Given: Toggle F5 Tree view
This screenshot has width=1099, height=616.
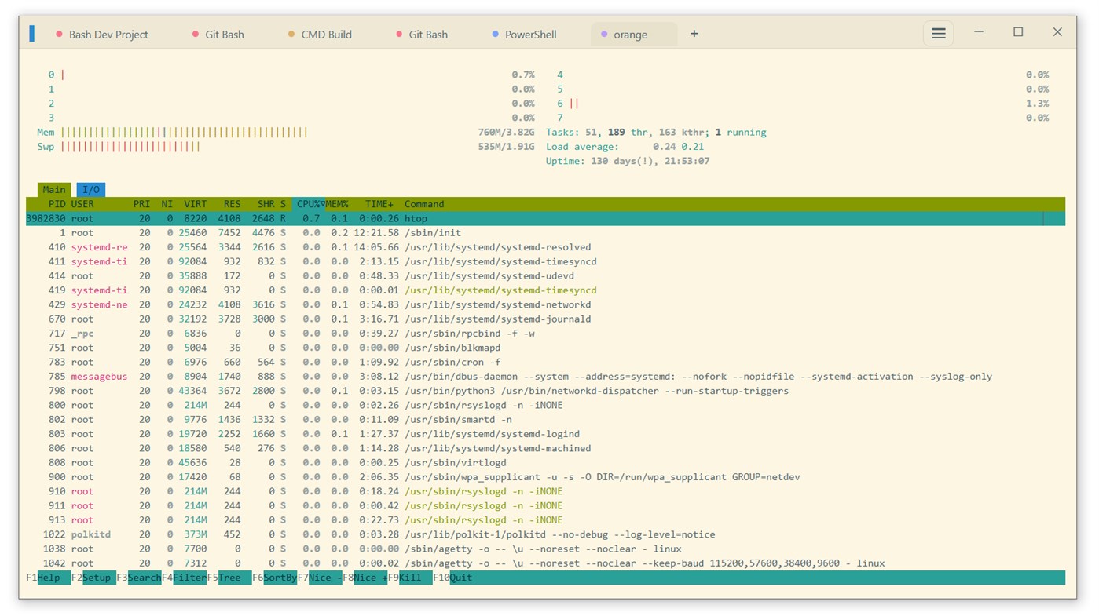Looking at the screenshot, I should [x=229, y=578].
